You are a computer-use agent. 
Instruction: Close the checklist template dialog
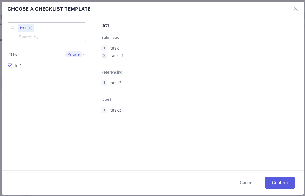point(296,9)
